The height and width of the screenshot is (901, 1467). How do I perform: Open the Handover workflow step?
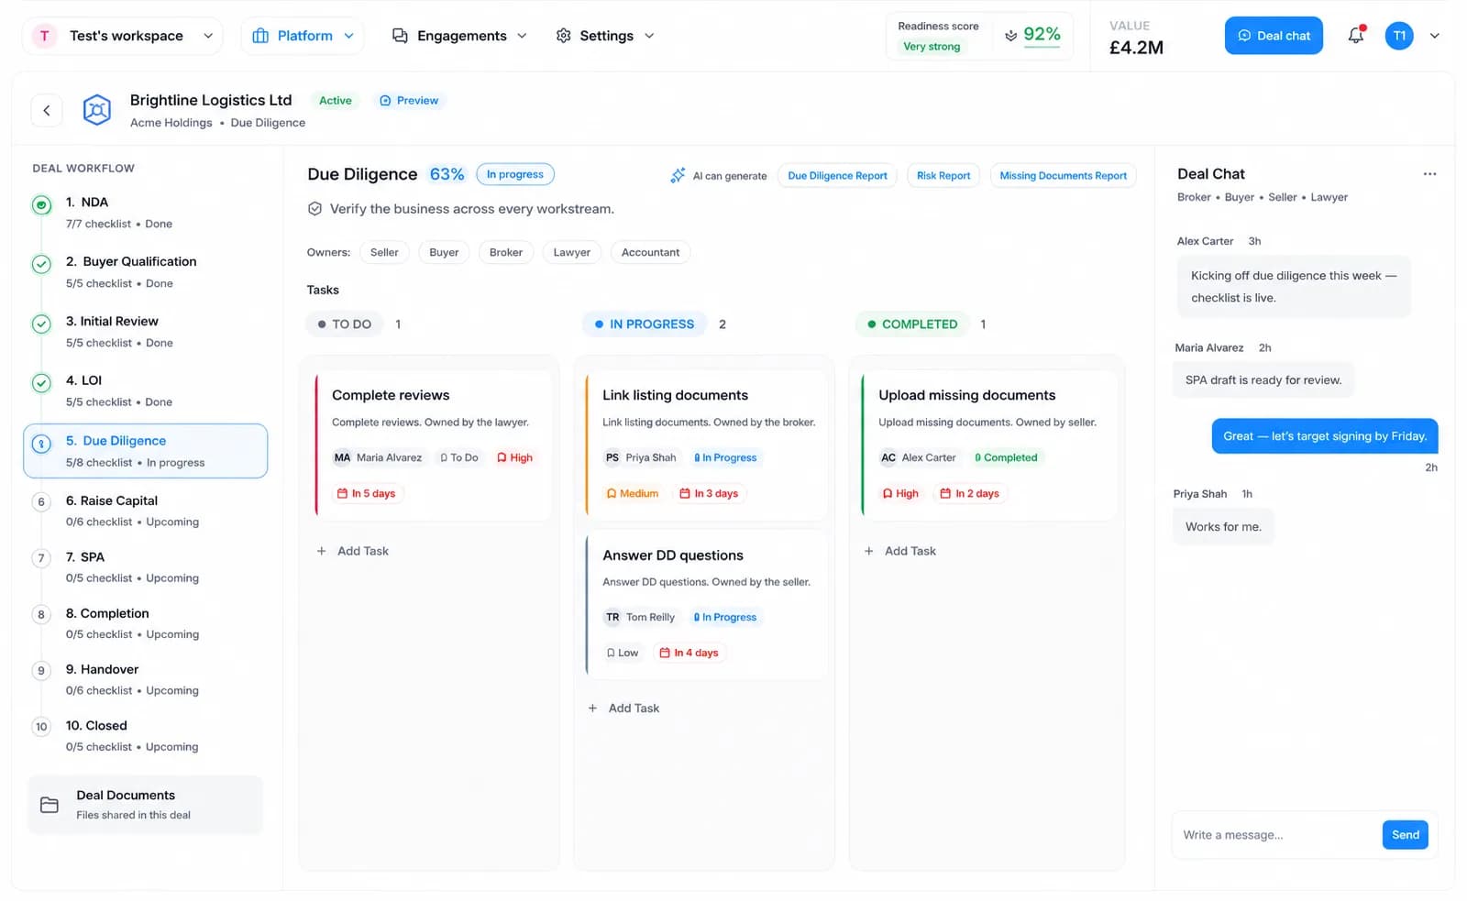147,679
